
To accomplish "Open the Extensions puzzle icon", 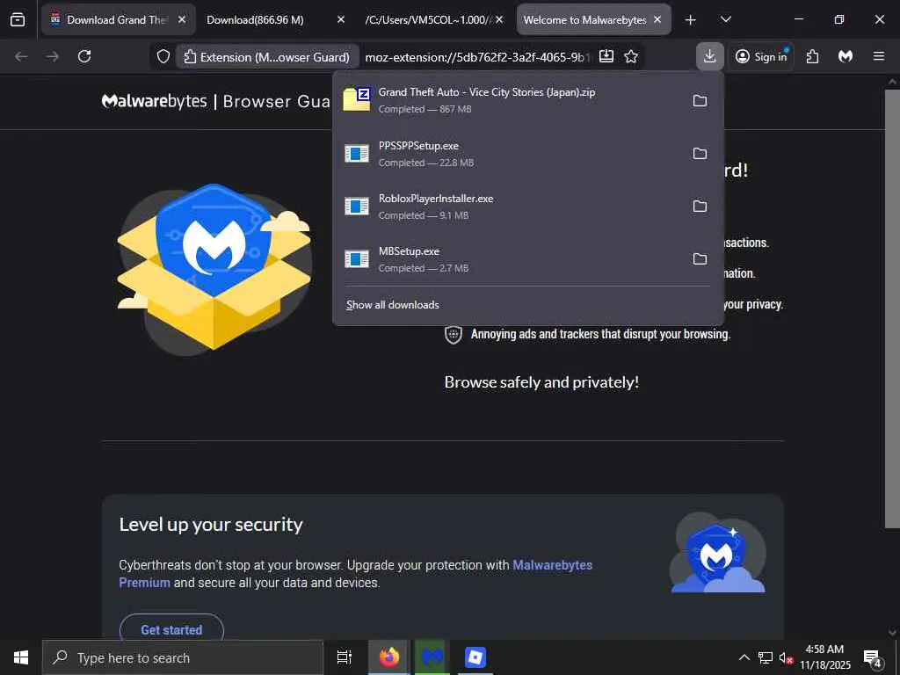I will [x=812, y=56].
